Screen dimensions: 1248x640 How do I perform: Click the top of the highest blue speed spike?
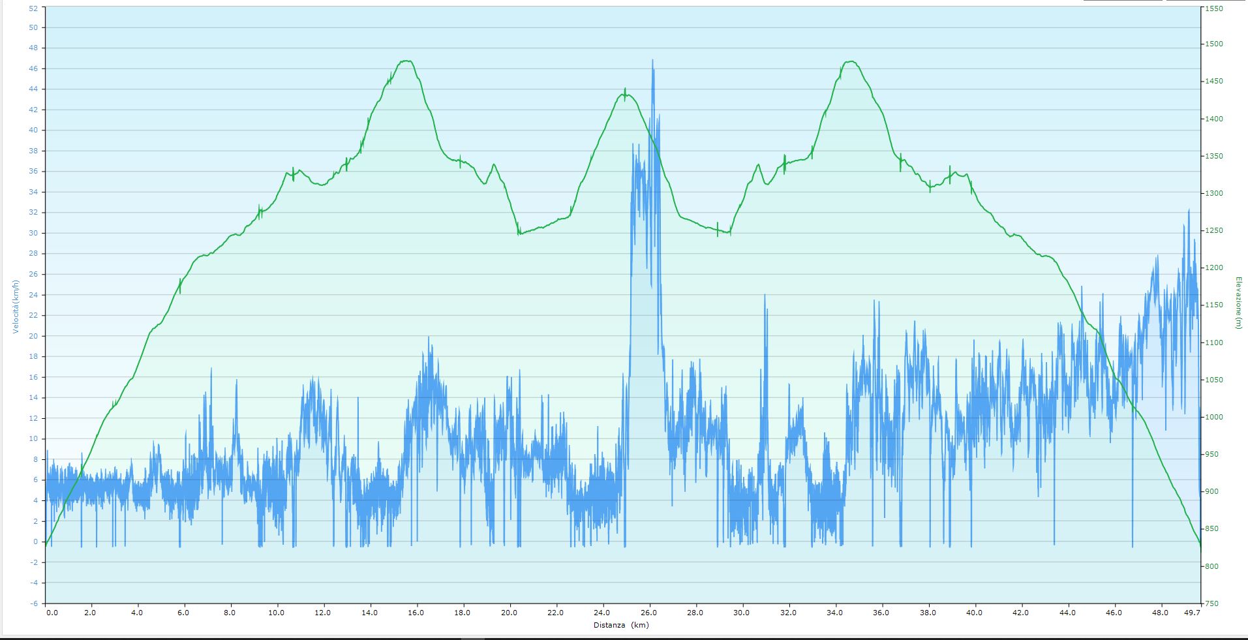[x=652, y=60]
